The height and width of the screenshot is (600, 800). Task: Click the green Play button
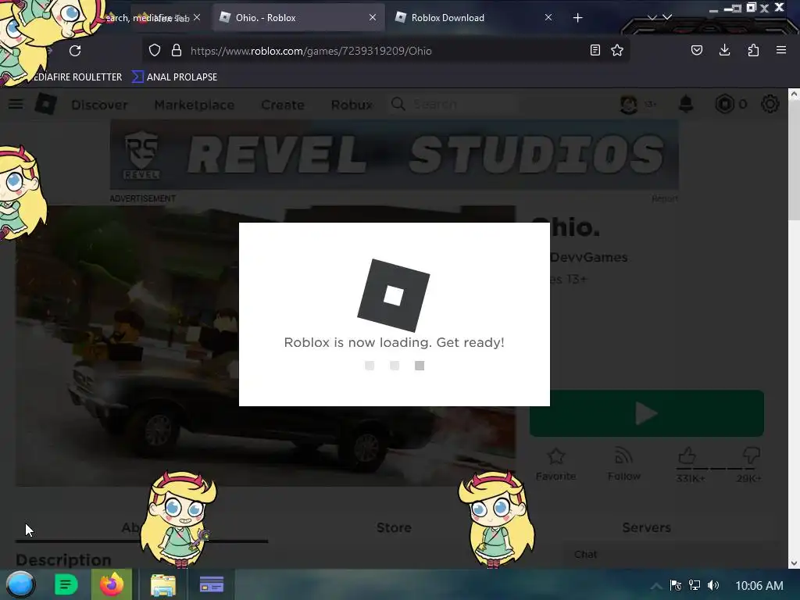[x=646, y=413]
